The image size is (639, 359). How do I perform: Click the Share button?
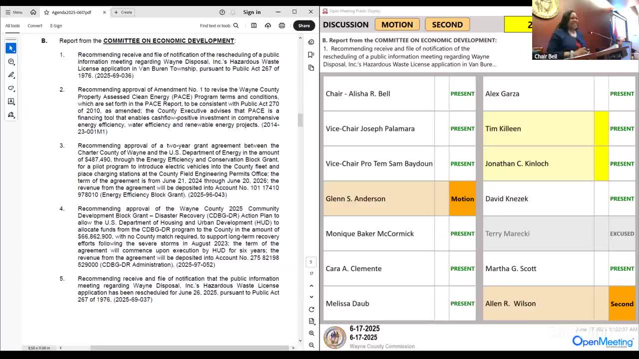[304, 25]
